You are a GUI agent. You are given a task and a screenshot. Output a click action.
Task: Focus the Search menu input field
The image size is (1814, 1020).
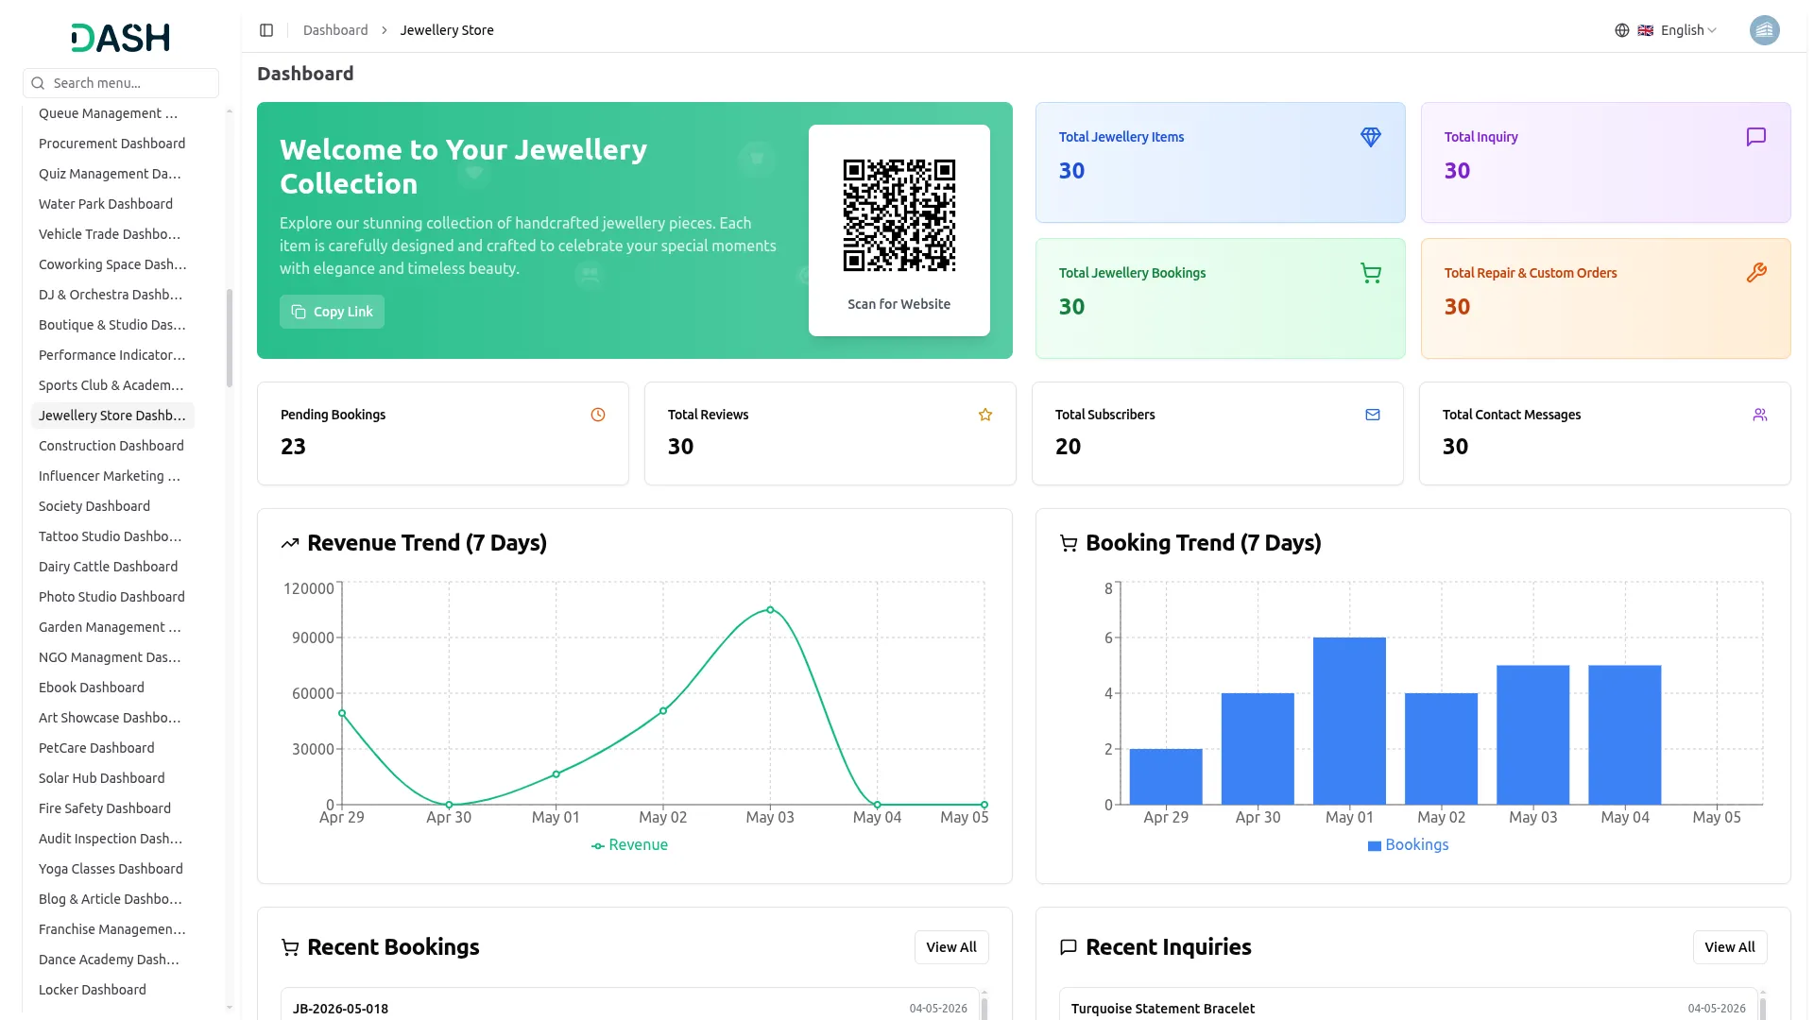[x=121, y=83]
